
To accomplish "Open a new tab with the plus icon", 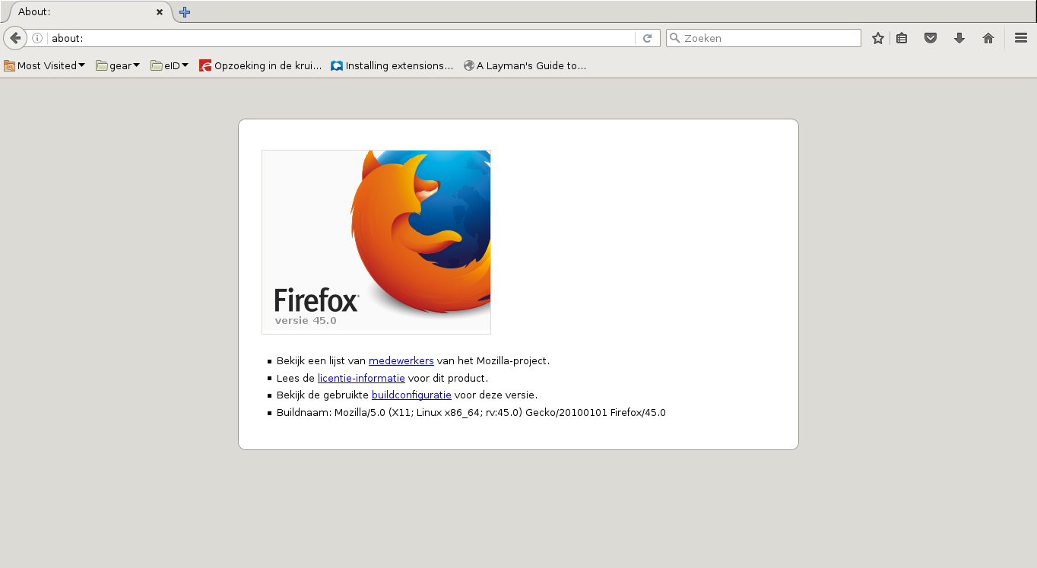I will [185, 12].
